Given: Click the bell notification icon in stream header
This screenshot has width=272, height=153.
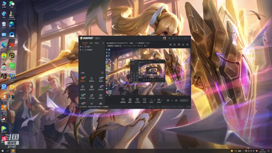Looking at the screenshot, I should point(183,45).
